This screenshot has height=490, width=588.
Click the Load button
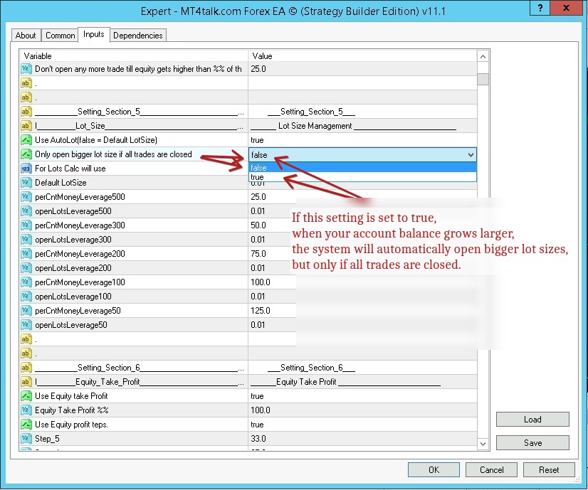[x=532, y=419]
